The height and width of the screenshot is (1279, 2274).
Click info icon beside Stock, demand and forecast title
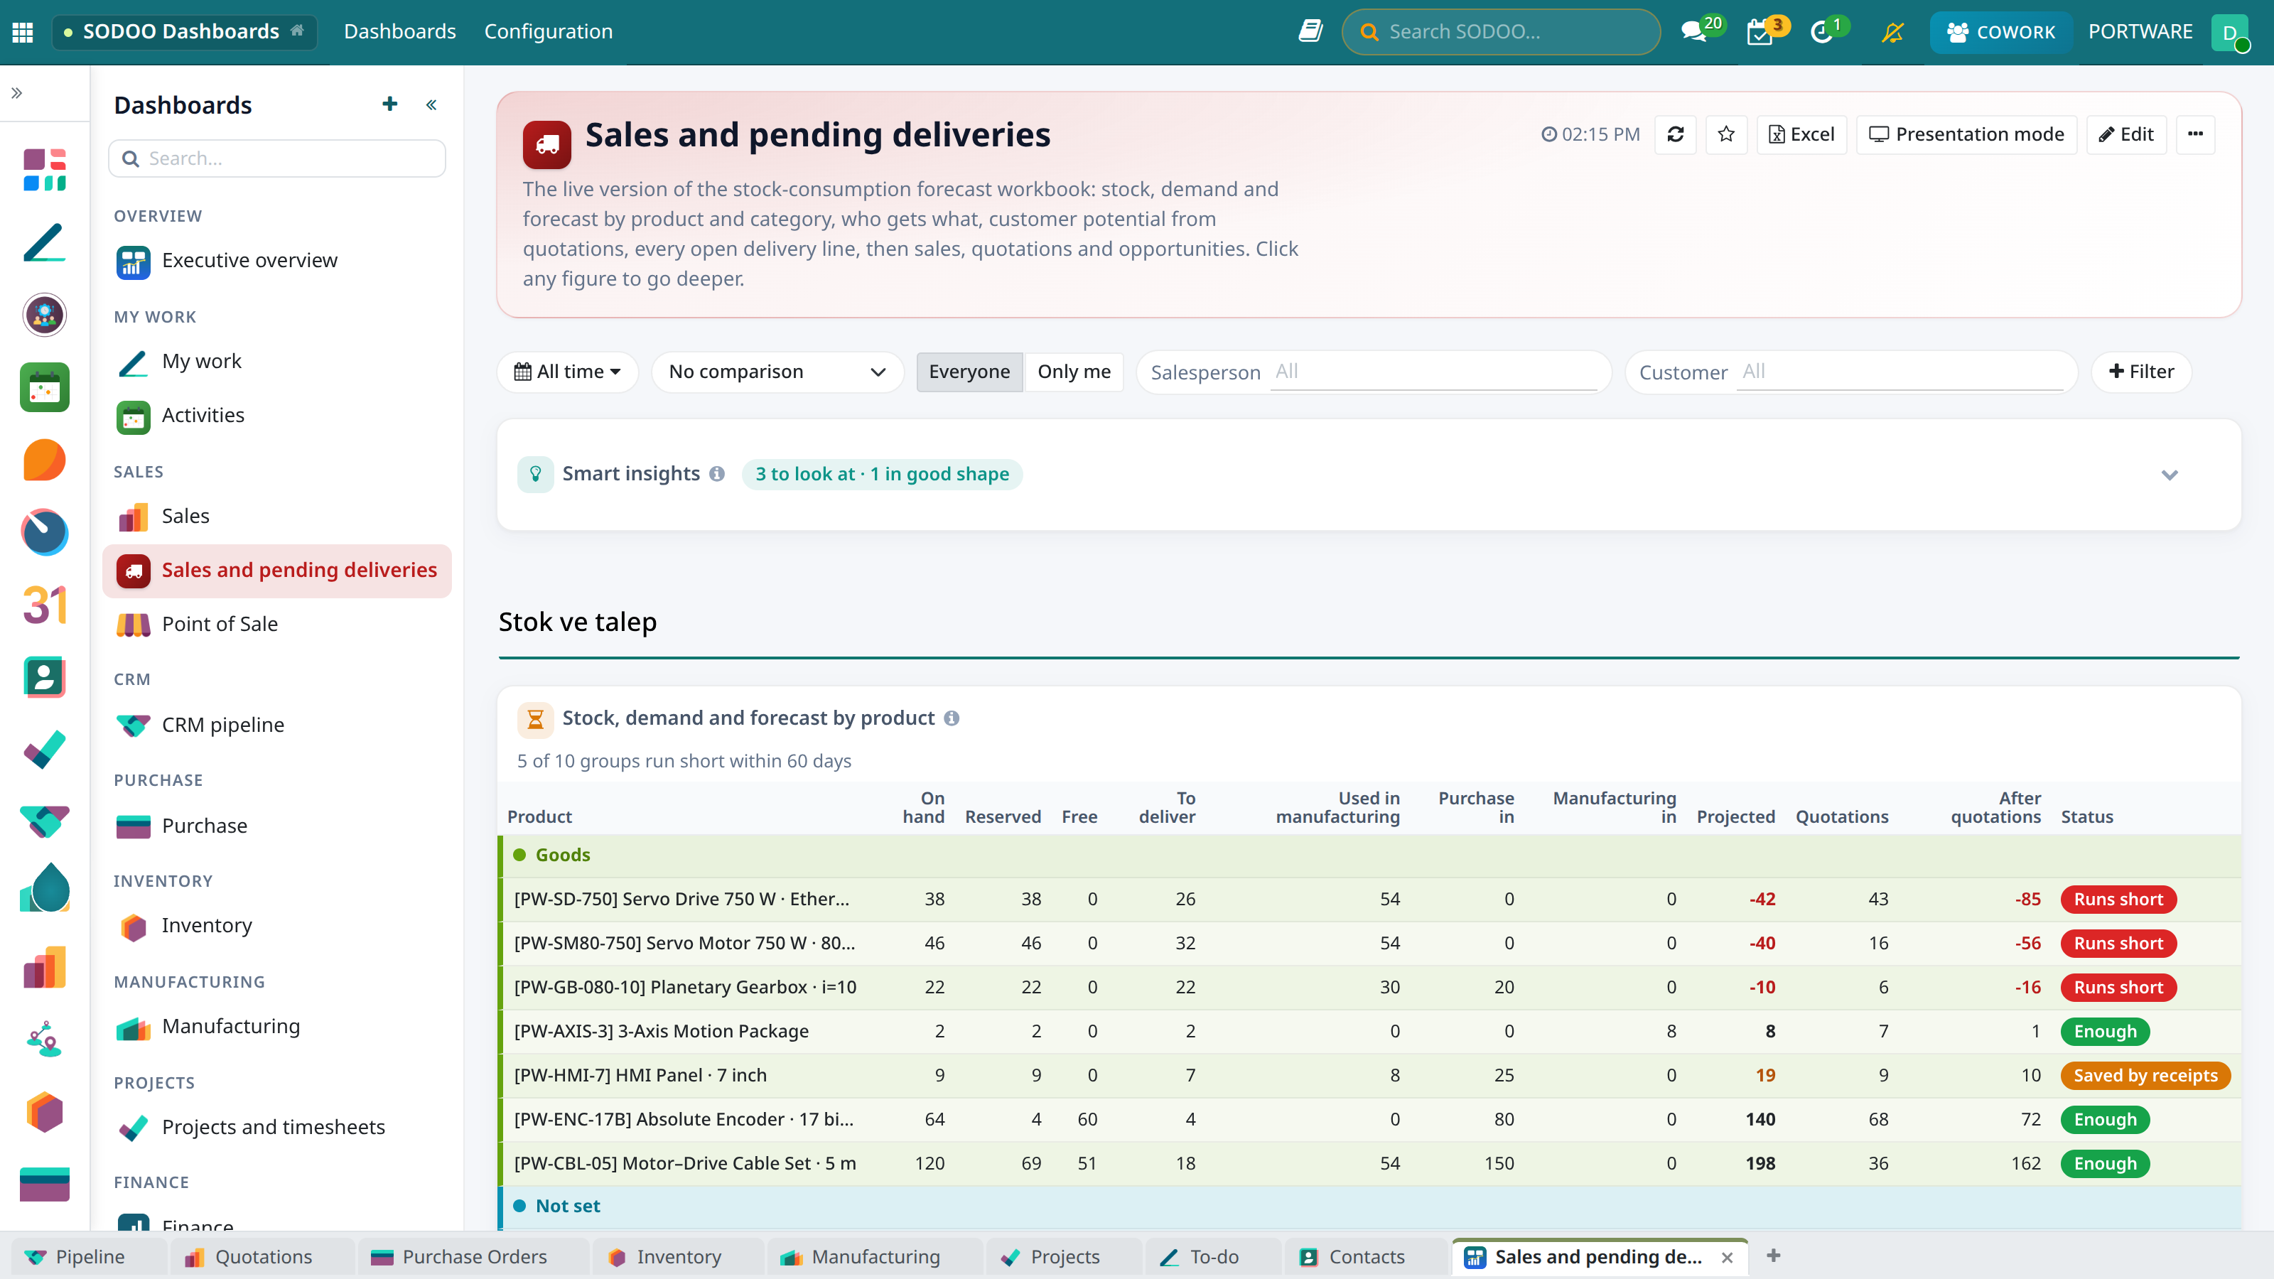951,718
